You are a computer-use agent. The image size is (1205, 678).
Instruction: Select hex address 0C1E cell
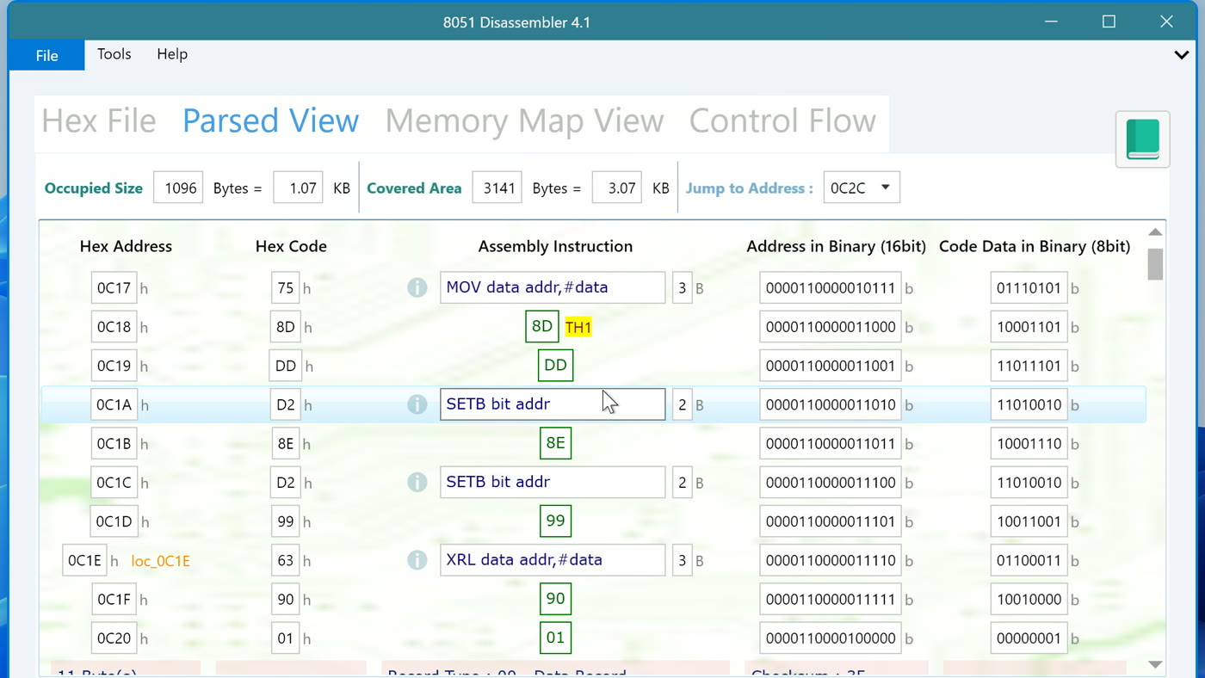coord(84,560)
